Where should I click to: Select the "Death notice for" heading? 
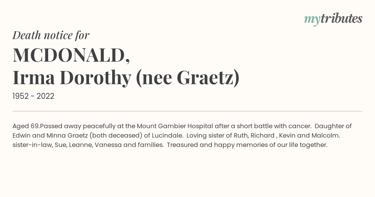(51, 35)
